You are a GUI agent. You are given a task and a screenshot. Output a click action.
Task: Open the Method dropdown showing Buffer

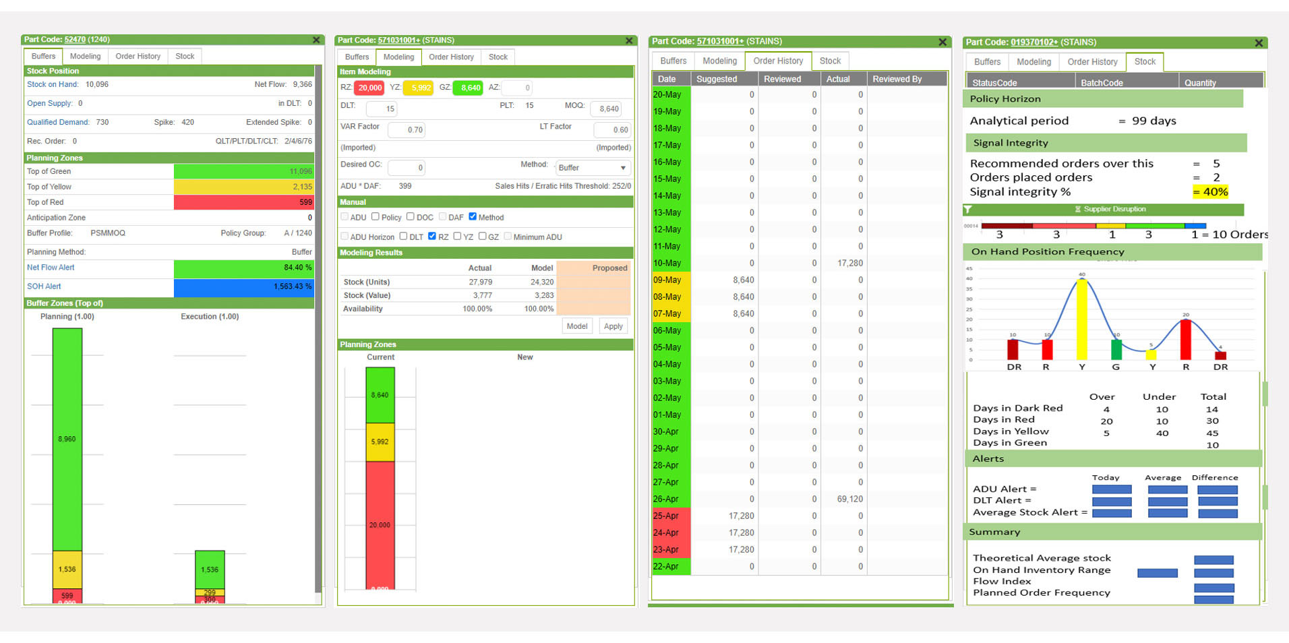coord(593,168)
